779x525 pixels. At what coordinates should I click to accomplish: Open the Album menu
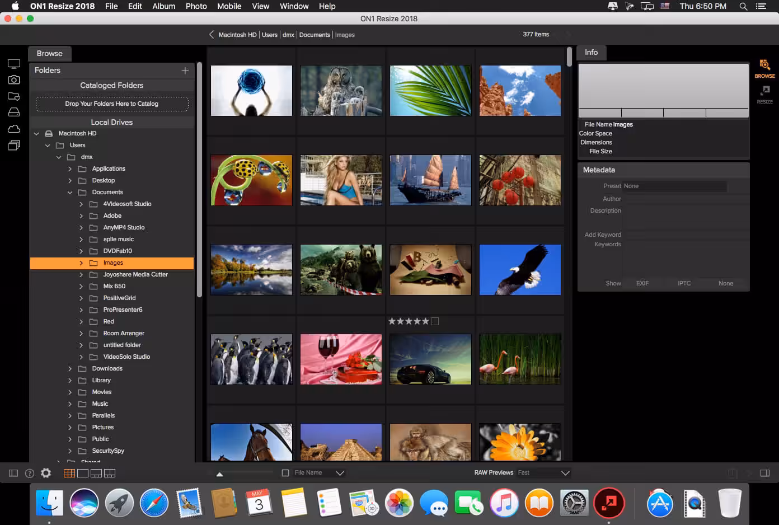[164, 6]
